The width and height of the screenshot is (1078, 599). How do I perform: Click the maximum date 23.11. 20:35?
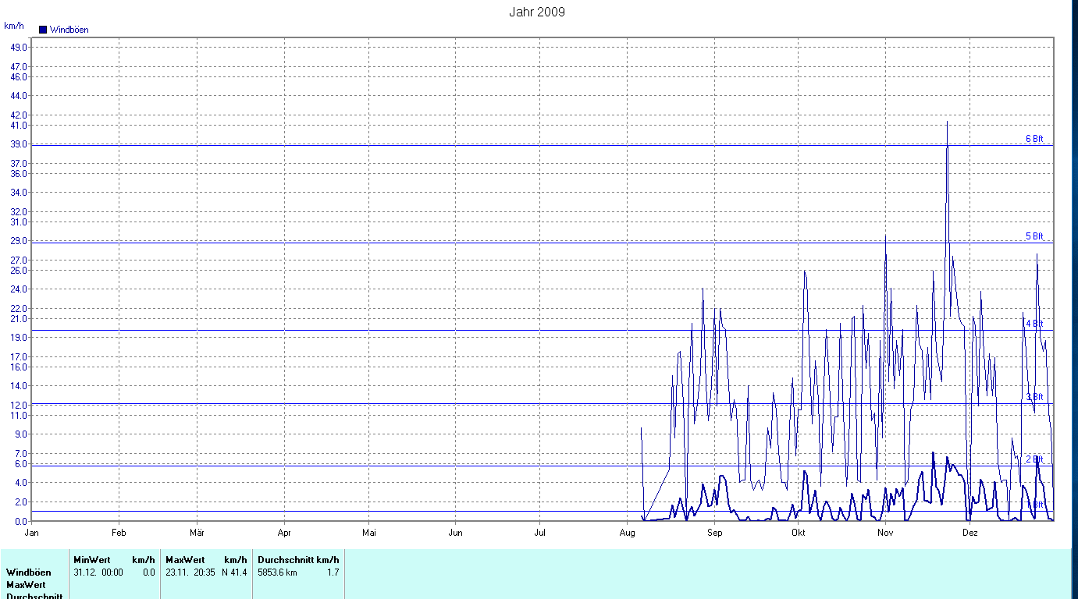190,572
